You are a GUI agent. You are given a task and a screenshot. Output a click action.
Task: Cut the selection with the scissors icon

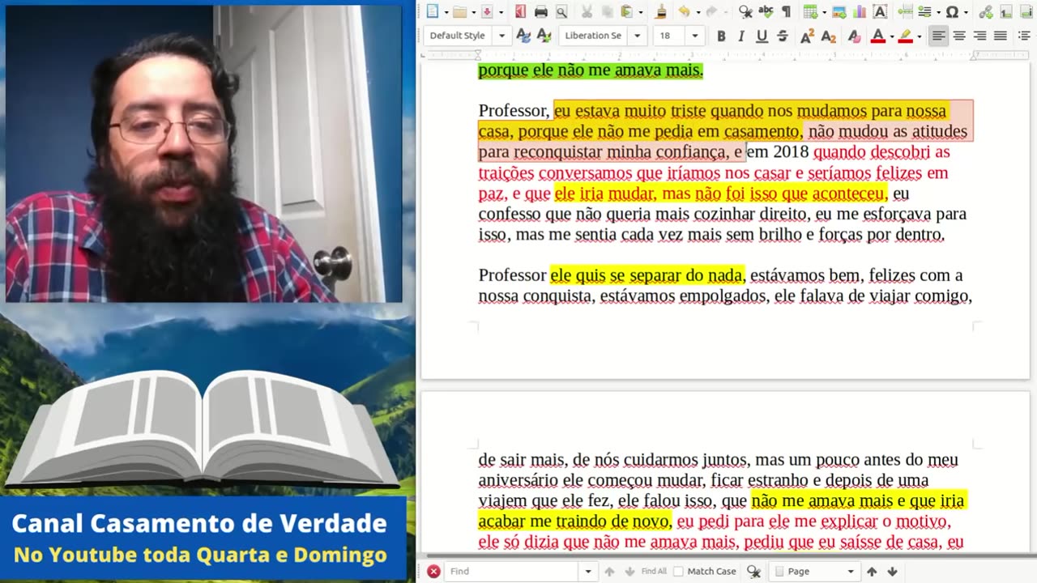[x=587, y=11]
